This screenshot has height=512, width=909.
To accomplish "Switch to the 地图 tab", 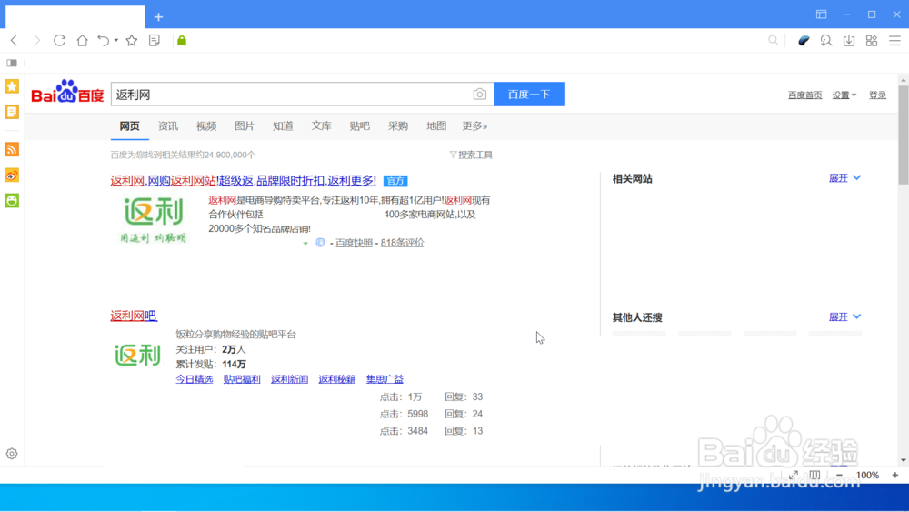I will [436, 125].
